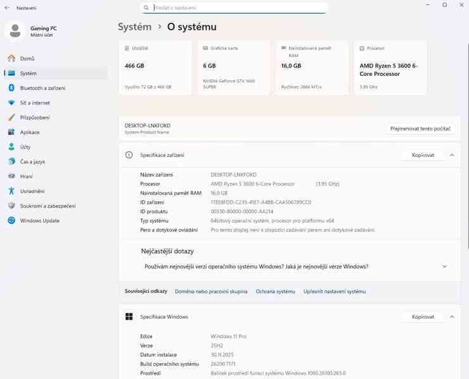Go to Účty in sidebar menu
469x379 pixels.
pyautogui.click(x=25, y=147)
